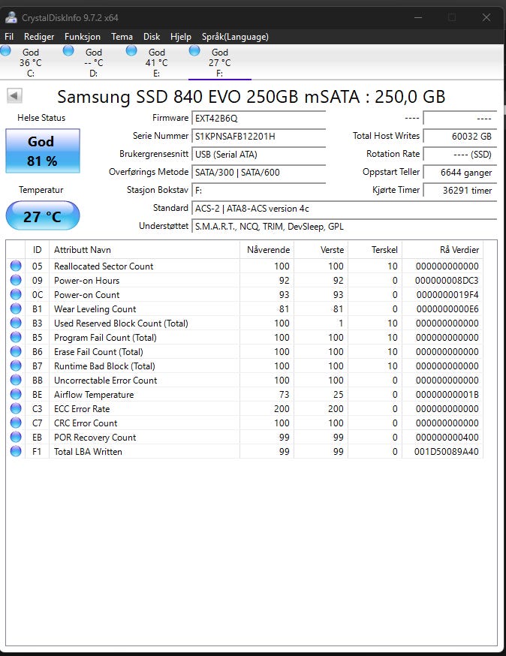
Task: Click the Terskel column header
Action: tap(375, 250)
